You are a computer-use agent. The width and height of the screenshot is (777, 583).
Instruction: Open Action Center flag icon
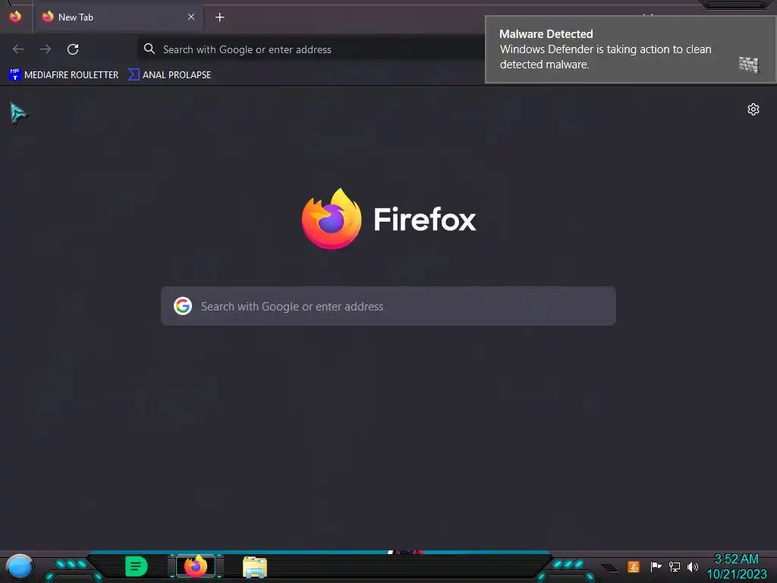coord(656,566)
